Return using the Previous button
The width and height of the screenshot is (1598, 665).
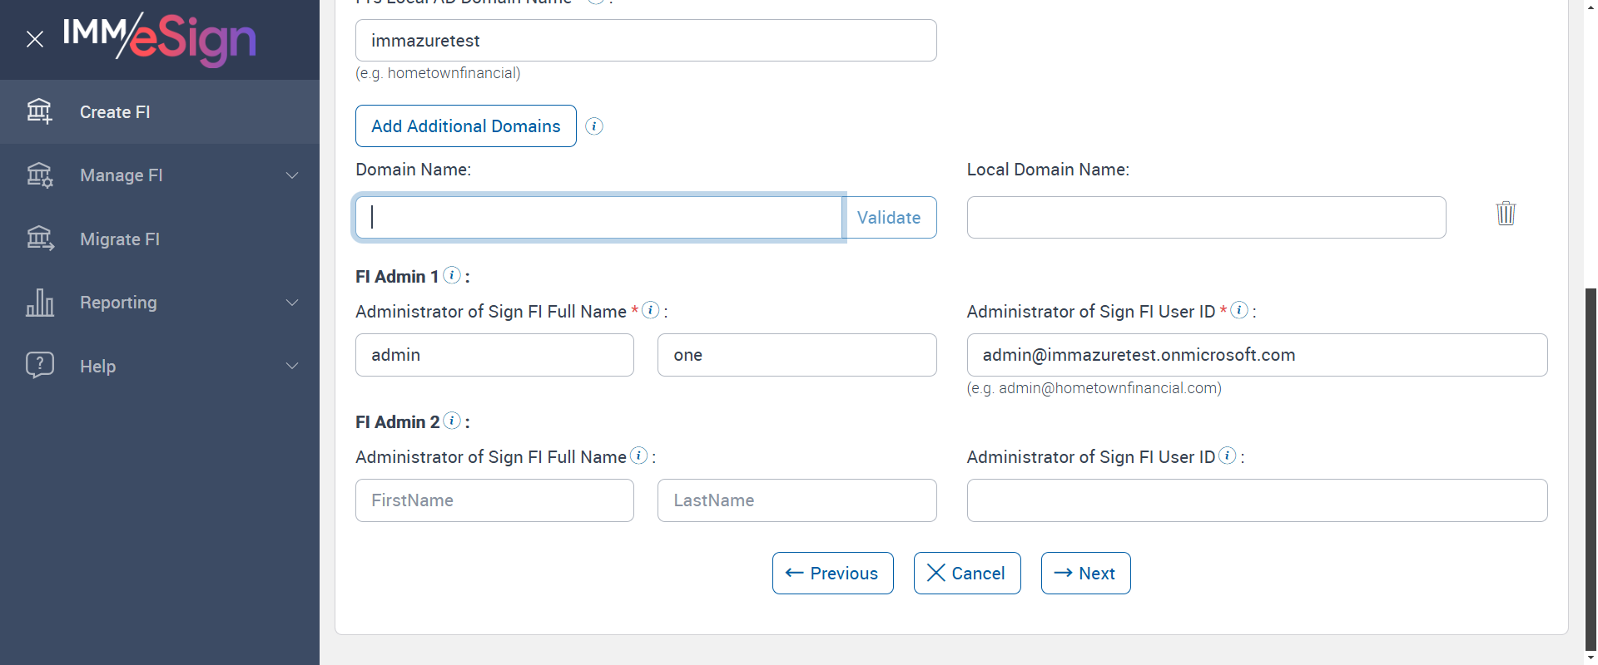[x=832, y=574]
